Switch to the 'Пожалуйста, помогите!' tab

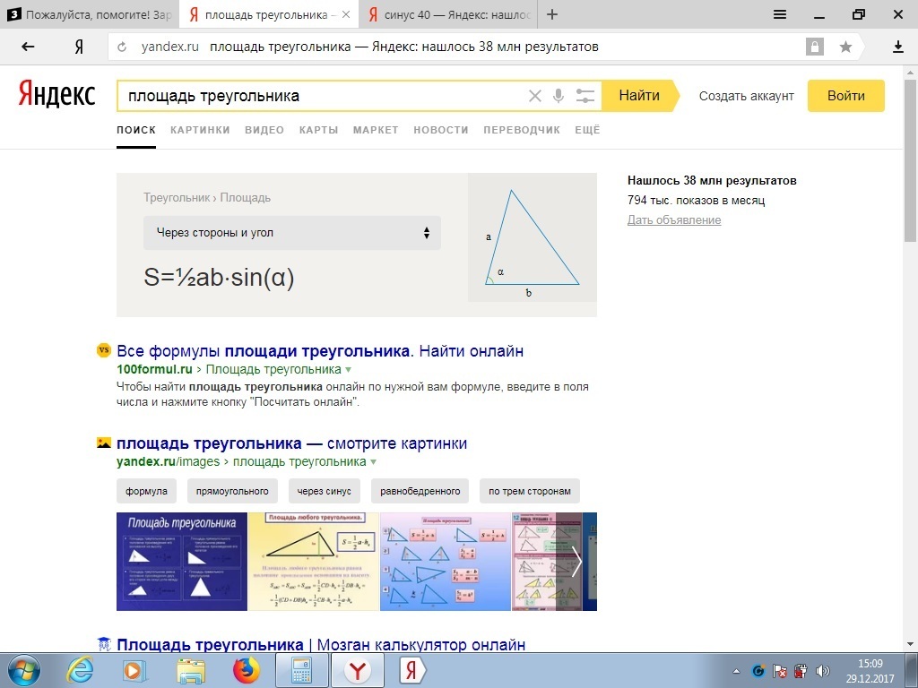click(90, 14)
